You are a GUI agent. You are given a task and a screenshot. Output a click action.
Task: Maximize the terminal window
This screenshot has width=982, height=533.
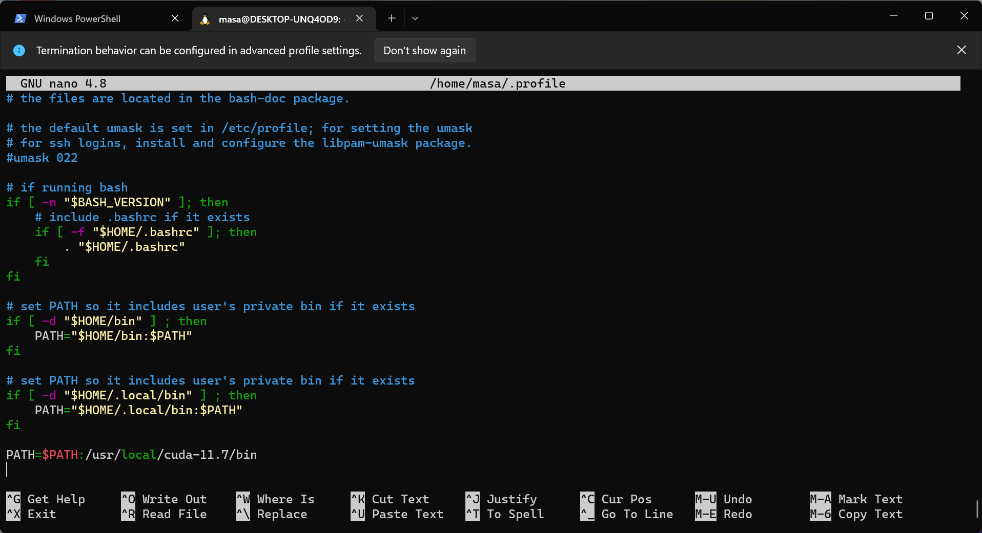(929, 16)
